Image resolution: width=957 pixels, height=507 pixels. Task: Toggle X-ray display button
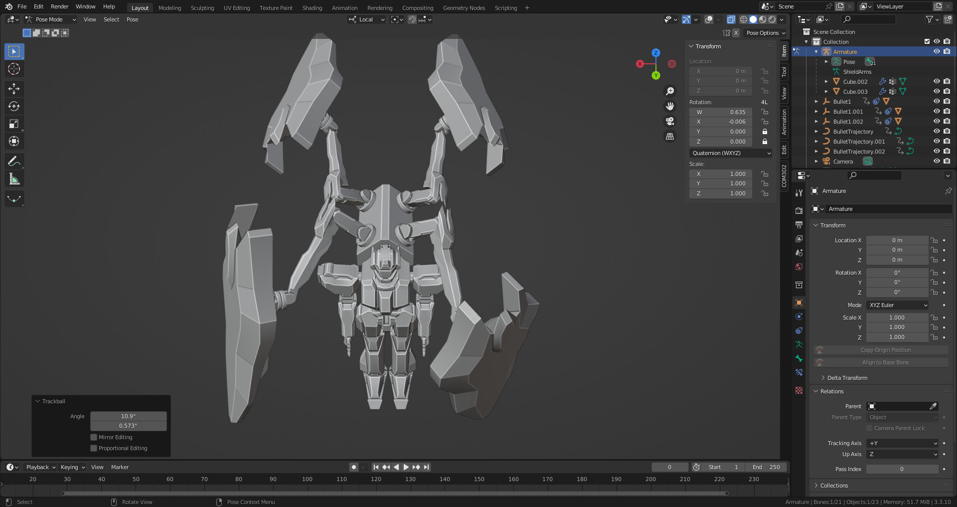coord(731,19)
